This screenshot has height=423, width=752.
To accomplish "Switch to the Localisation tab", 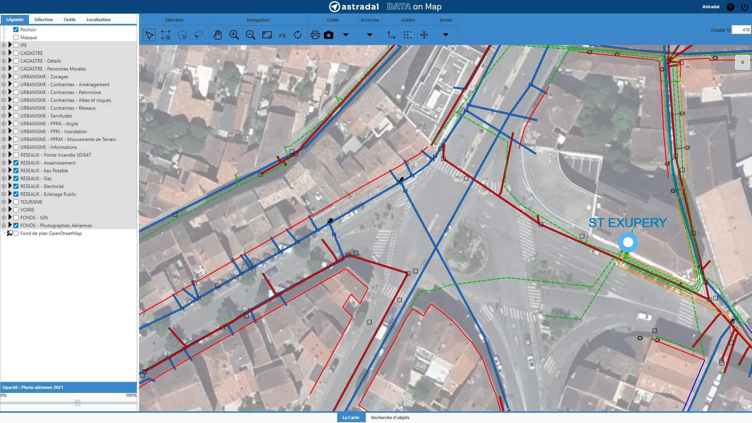I will coord(98,20).
